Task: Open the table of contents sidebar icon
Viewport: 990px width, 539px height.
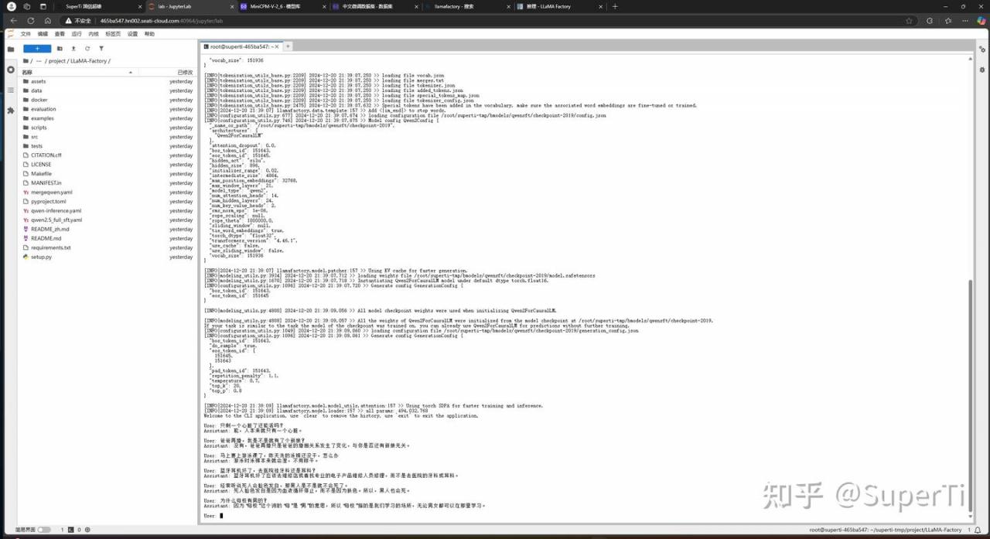Action: (x=11, y=90)
